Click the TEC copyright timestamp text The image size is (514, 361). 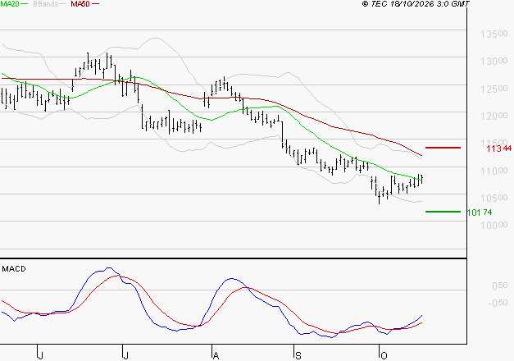pos(416,4)
